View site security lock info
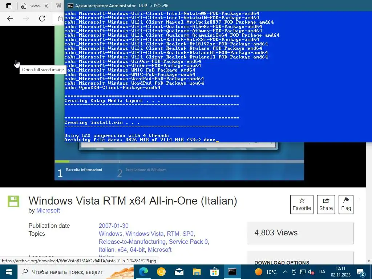 (x=60, y=19)
